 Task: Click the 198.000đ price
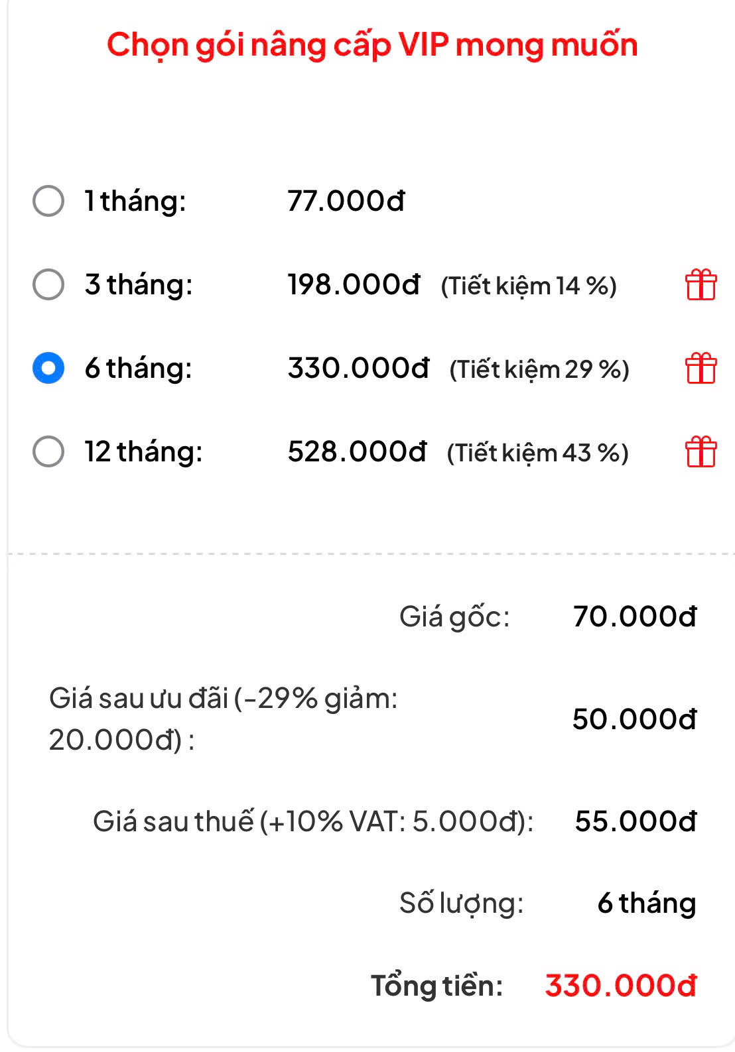click(x=354, y=284)
